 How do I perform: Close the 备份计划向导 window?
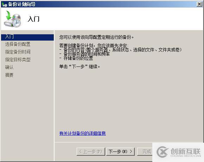pyautogui.click(x=199, y=4)
